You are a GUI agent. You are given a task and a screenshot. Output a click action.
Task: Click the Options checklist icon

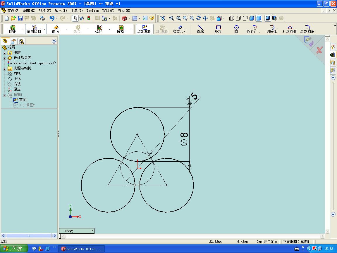tap(145, 18)
